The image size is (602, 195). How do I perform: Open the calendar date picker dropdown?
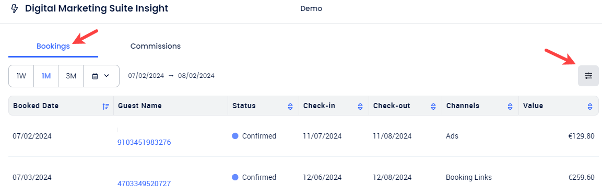(101, 76)
